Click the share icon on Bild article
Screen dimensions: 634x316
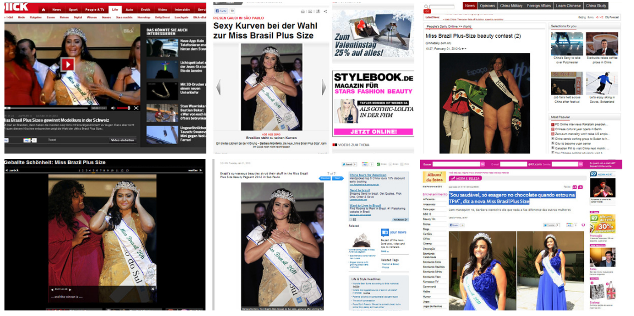coord(325,11)
